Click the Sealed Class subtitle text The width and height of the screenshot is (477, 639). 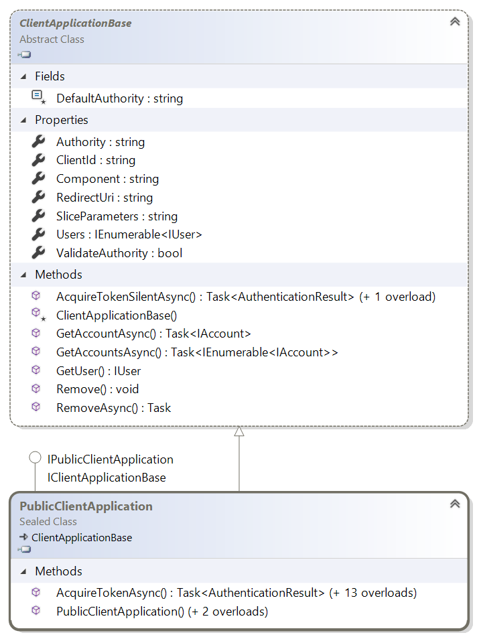[48, 522]
